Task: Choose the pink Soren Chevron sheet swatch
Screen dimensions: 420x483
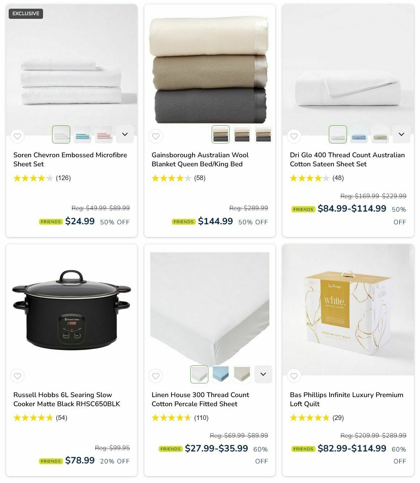Action: pyautogui.click(x=104, y=134)
